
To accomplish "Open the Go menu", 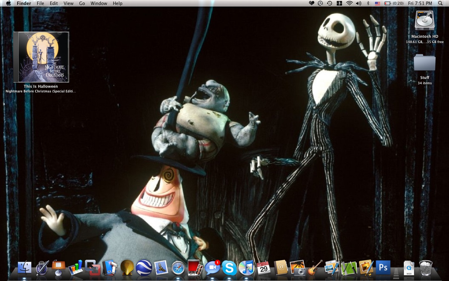I will click(x=82, y=3).
